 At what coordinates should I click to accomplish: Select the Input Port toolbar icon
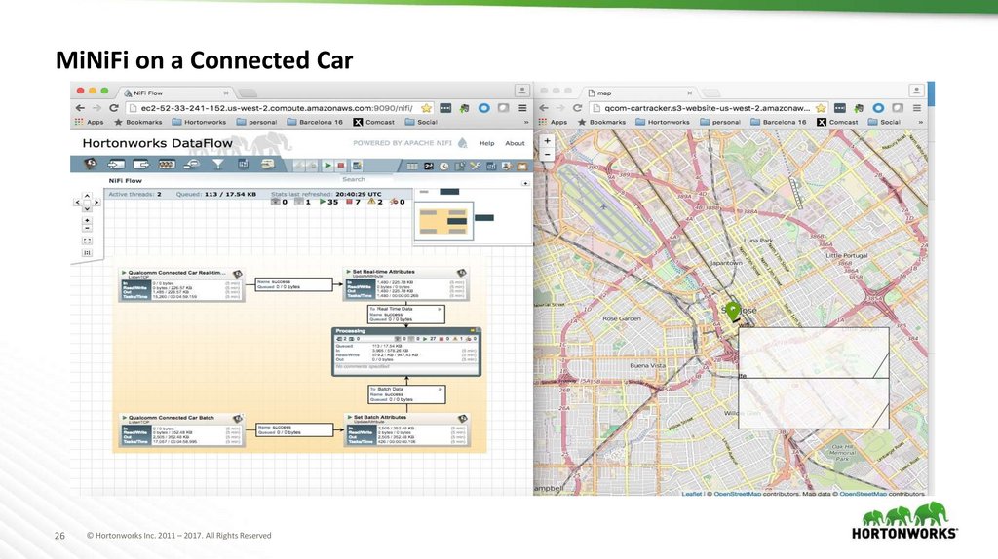pos(116,166)
